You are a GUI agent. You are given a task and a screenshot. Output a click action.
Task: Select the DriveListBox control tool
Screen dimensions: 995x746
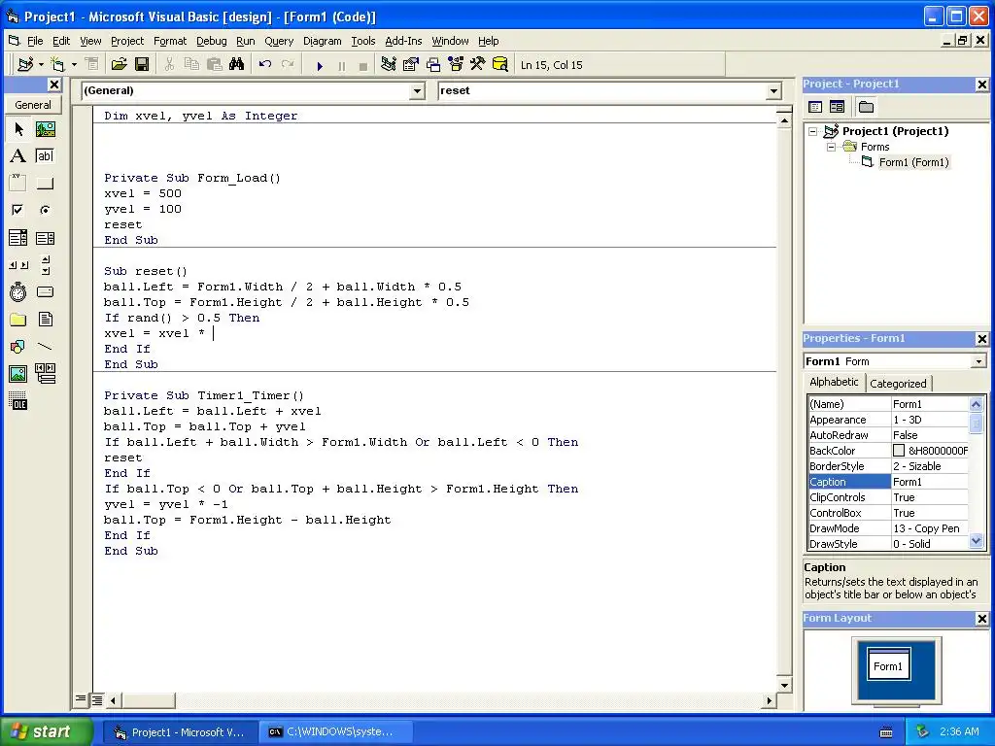click(x=45, y=291)
